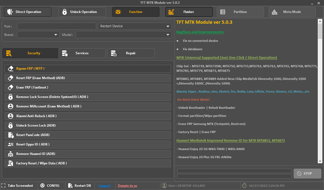Click the Security tab search icon

point(9,53)
